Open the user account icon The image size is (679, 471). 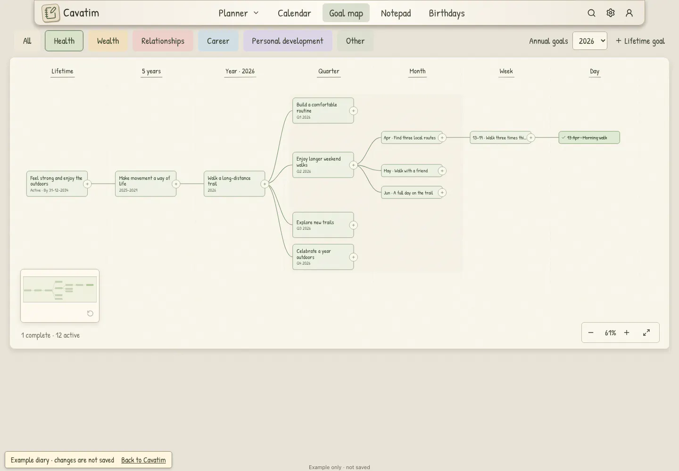click(629, 13)
